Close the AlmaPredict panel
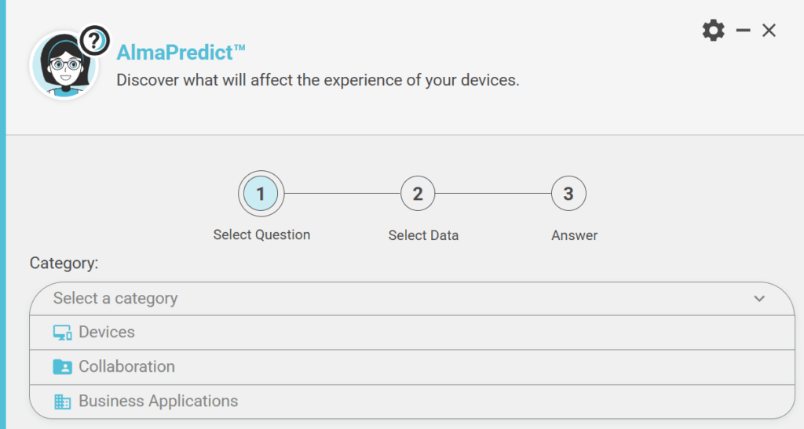804x429 pixels. click(x=769, y=31)
